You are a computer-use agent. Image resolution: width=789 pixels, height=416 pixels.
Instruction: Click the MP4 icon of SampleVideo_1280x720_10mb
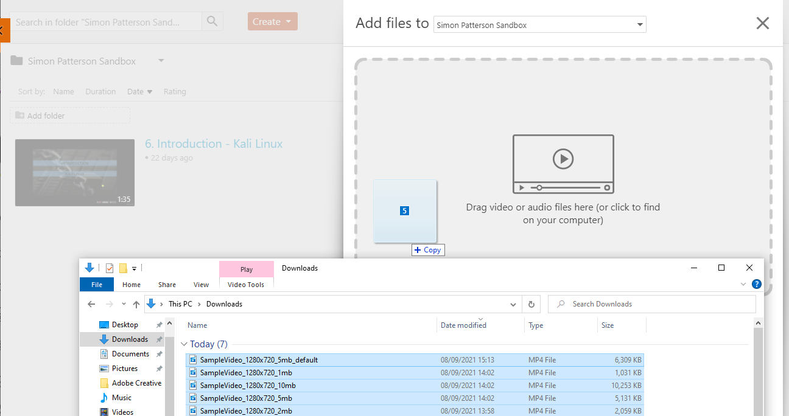[194, 386]
